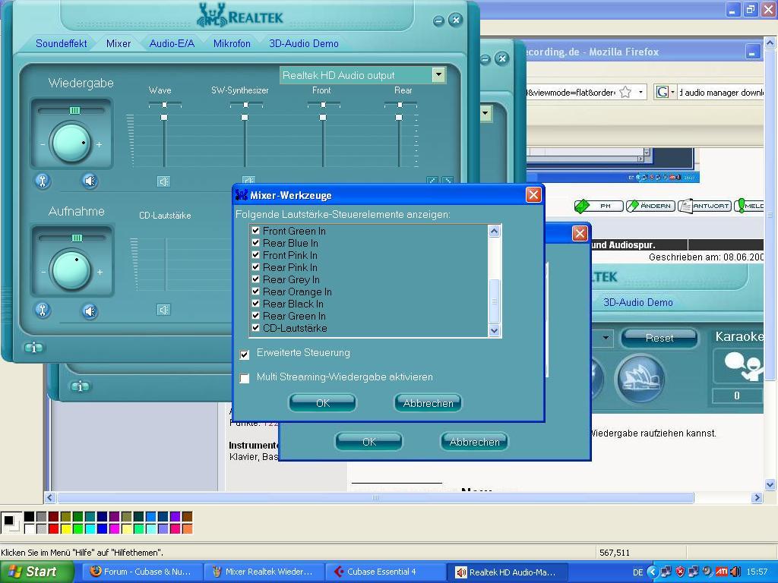The width and height of the screenshot is (778, 583).
Task: Click forum PM button
Action: (x=599, y=206)
